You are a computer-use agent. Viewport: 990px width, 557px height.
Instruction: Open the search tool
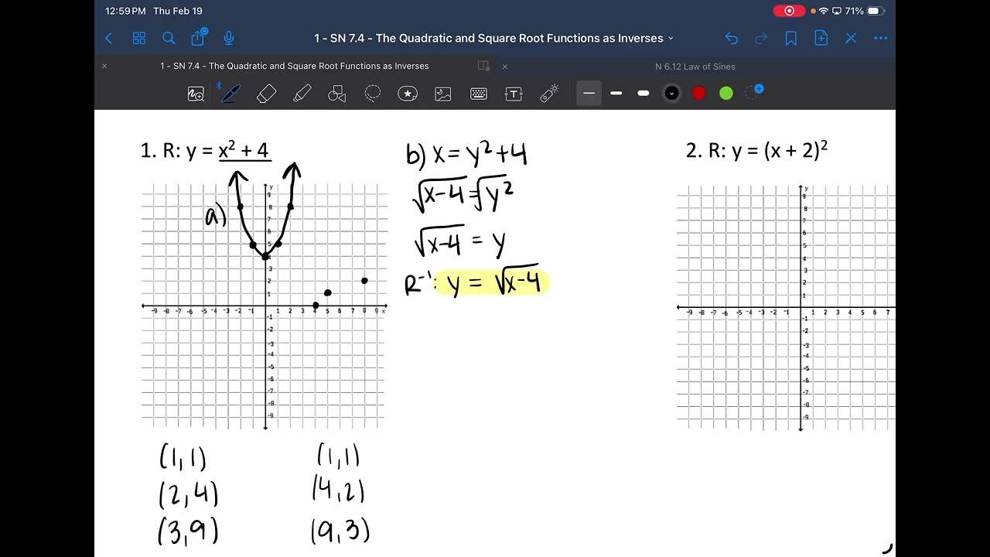169,38
